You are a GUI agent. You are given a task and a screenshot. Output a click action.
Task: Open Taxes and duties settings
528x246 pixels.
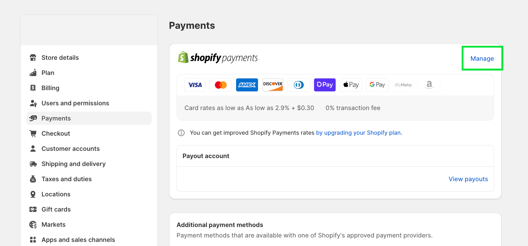[x=67, y=179]
